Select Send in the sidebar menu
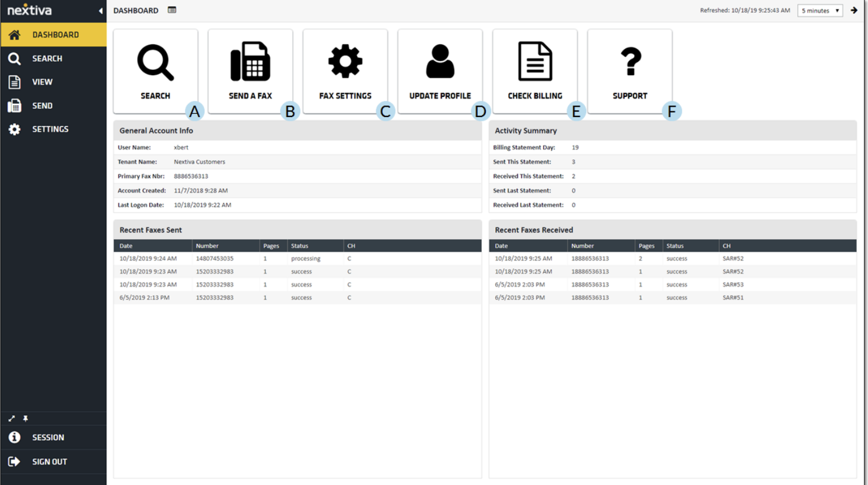 [42, 106]
